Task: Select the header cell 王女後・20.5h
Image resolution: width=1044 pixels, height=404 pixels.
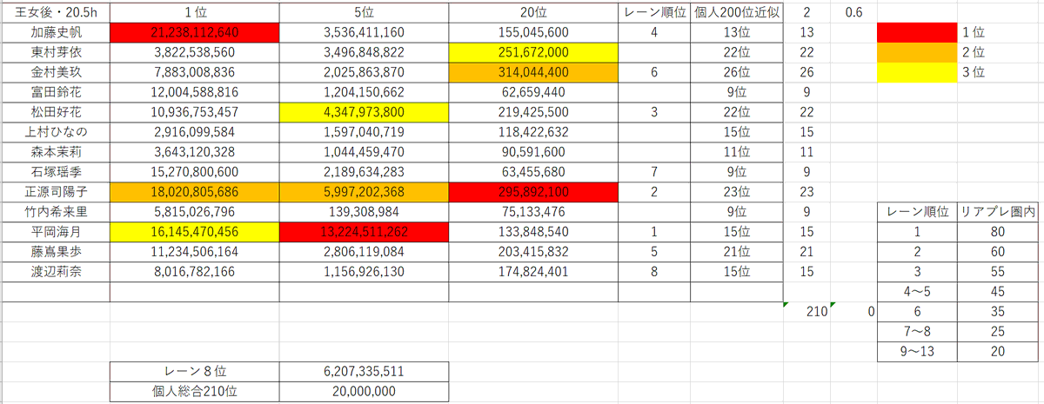Action: (x=57, y=12)
